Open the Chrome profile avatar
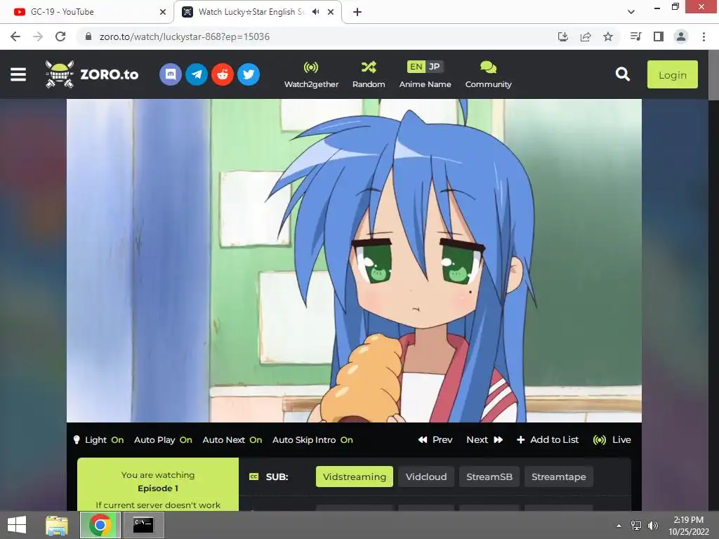The height and width of the screenshot is (539, 719). click(681, 36)
